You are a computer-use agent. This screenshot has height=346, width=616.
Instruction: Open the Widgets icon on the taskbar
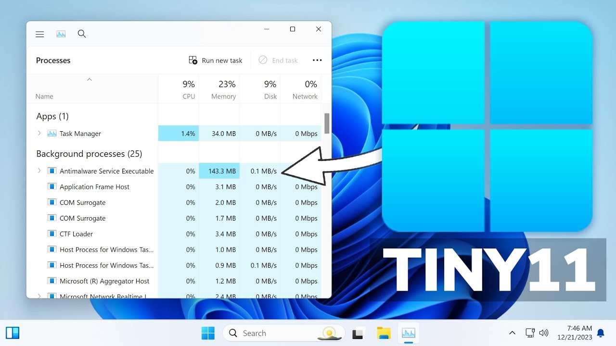click(x=13, y=333)
